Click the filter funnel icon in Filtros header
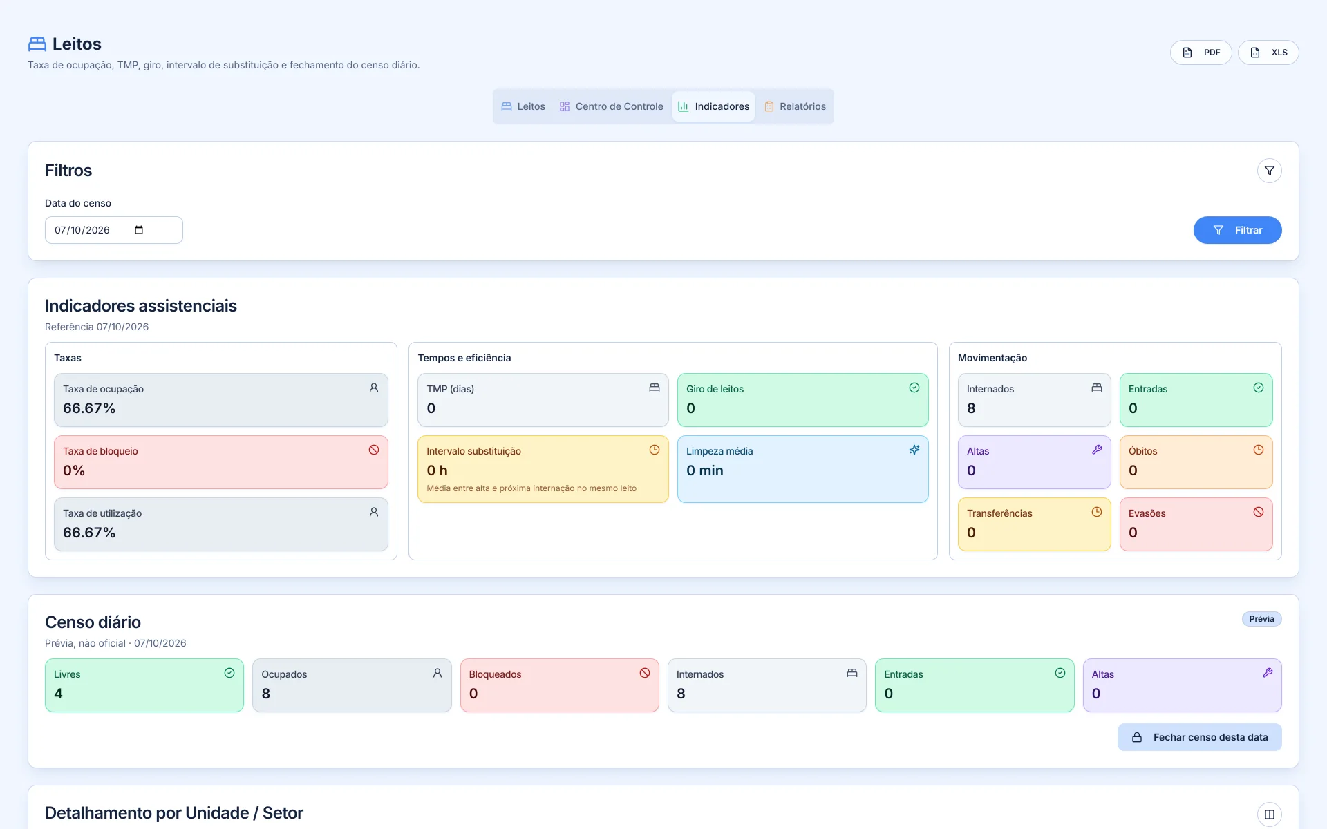 (x=1269, y=171)
